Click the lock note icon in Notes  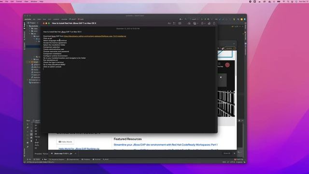(203, 23)
